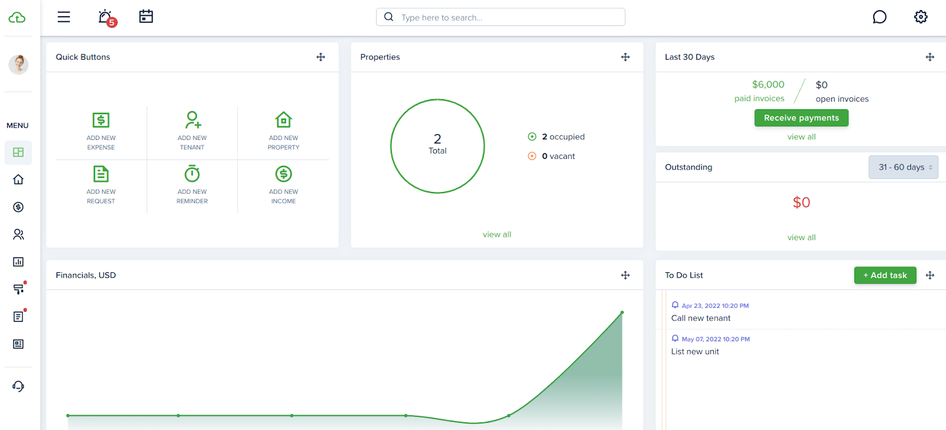The height and width of the screenshot is (430, 946).
Task: Click the peak data point on Financials chart
Action: point(622,312)
